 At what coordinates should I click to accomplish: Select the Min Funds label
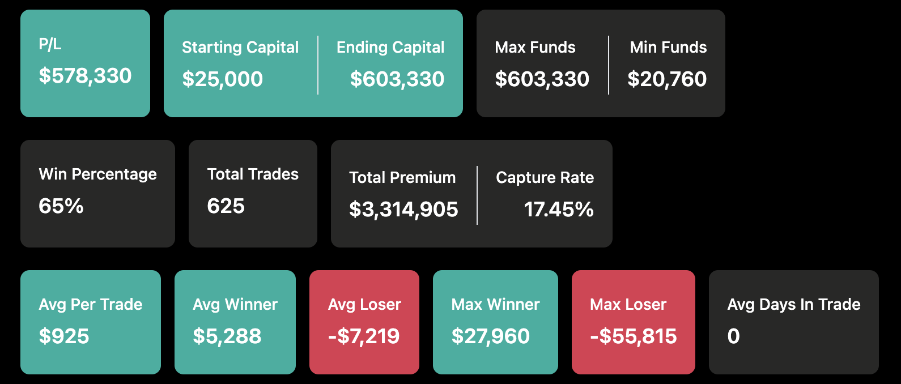[668, 47]
